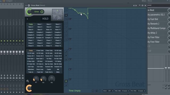This screenshot has width=170, height=95.
Task: Click the time clock icon
Action: 42,12
